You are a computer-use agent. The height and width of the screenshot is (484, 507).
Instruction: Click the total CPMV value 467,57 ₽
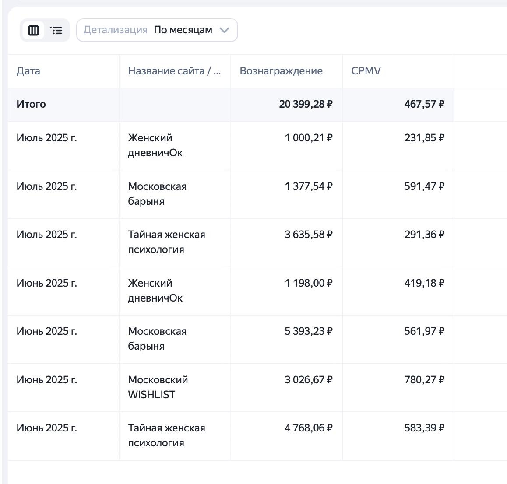(424, 104)
